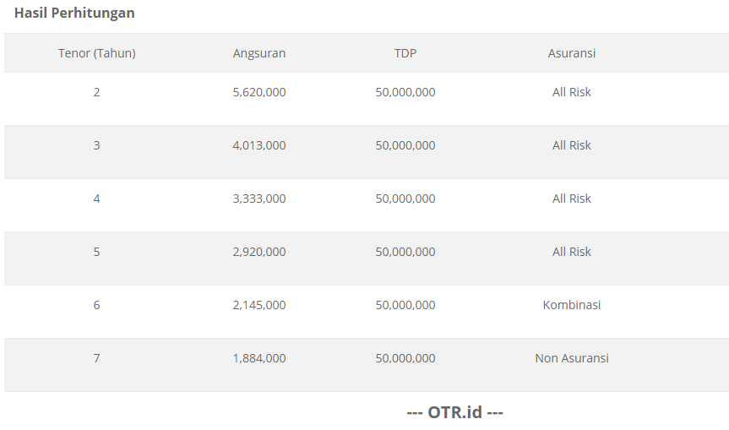Click the OTR.id footer text

tap(454, 412)
